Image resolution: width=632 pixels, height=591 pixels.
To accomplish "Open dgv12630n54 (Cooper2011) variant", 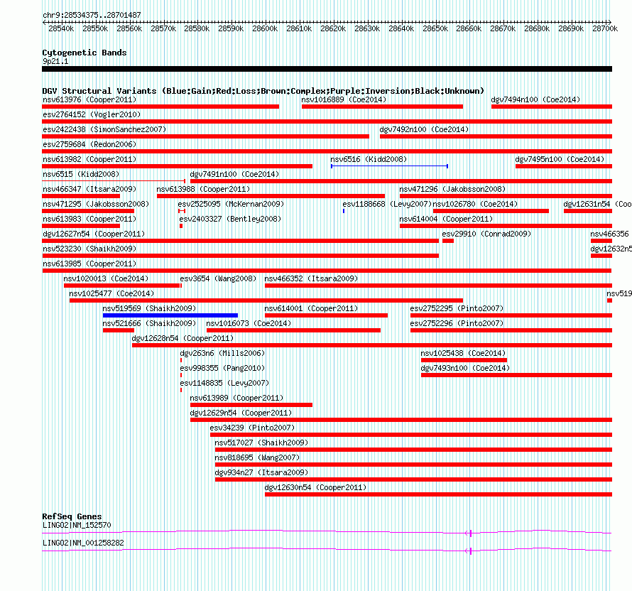I will click(438, 494).
